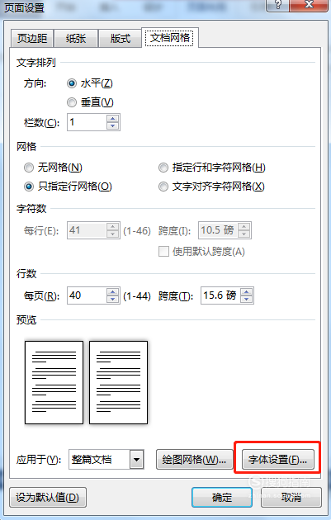The height and width of the screenshot is (520, 331).
Task: Decrease 行数 跨度 15.6 磅 down arrow
Action: (x=247, y=299)
